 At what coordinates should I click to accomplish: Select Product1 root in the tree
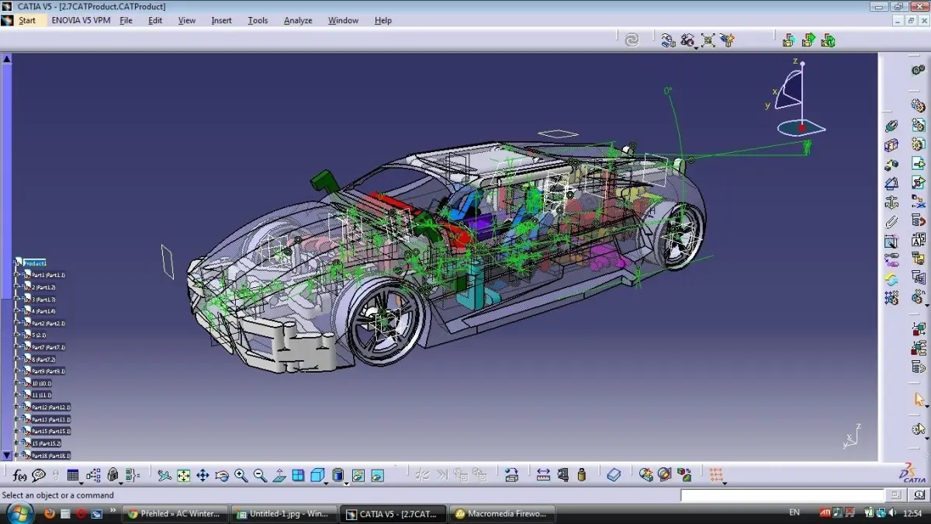34,263
